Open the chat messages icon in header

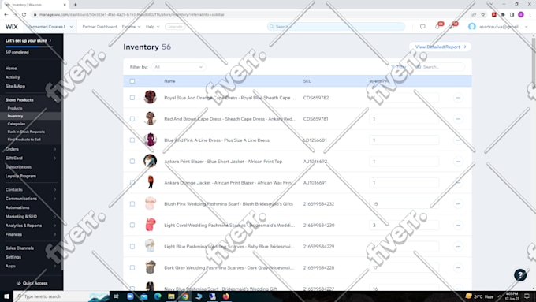(422, 27)
